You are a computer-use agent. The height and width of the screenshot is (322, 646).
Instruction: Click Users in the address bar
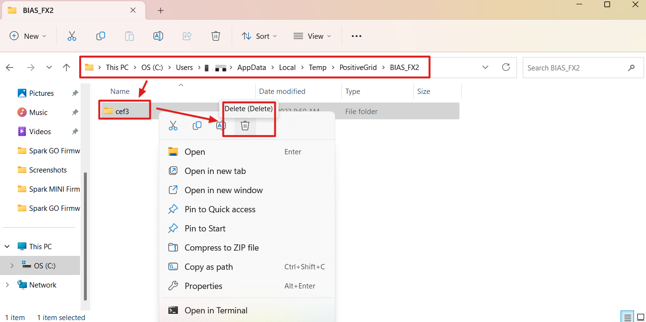click(x=184, y=68)
